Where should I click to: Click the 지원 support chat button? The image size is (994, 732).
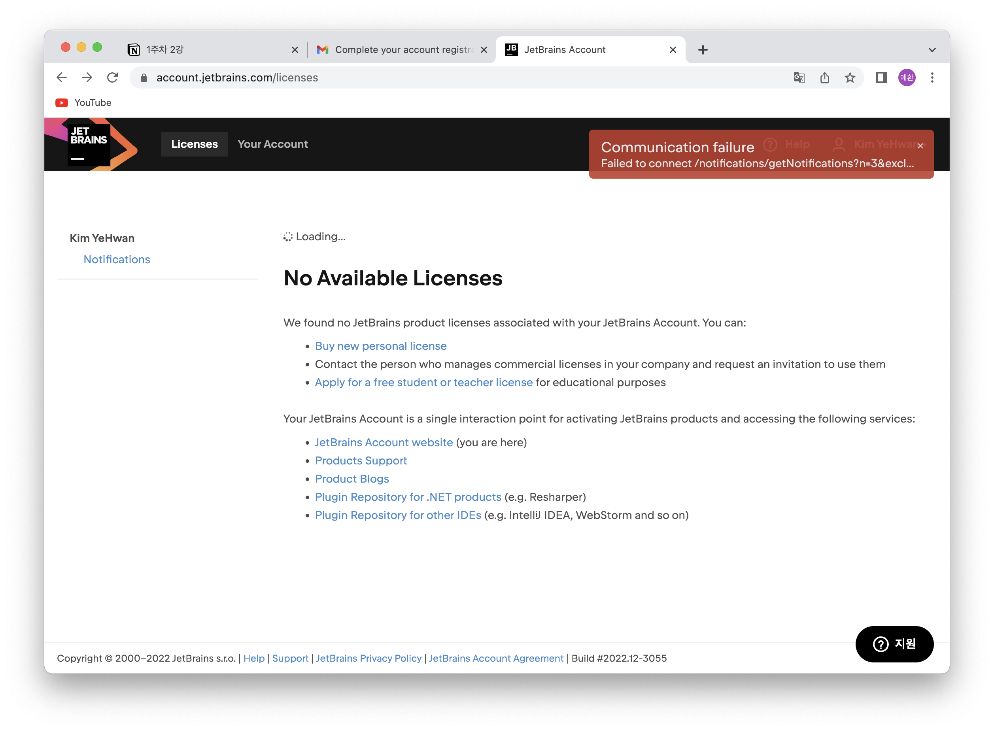point(894,644)
